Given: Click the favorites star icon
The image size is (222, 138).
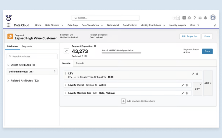Looking at the screenshot, I should click(x=175, y=18).
